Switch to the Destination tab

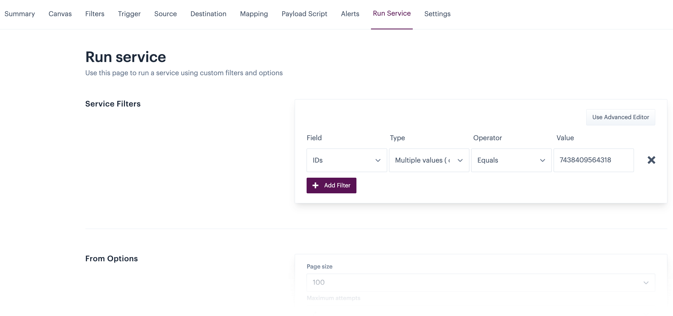pos(208,14)
